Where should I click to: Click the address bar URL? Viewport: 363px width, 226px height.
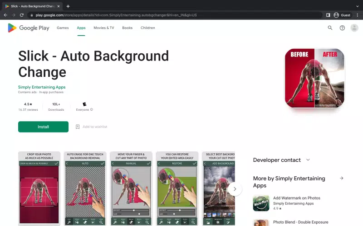[x=116, y=15]
